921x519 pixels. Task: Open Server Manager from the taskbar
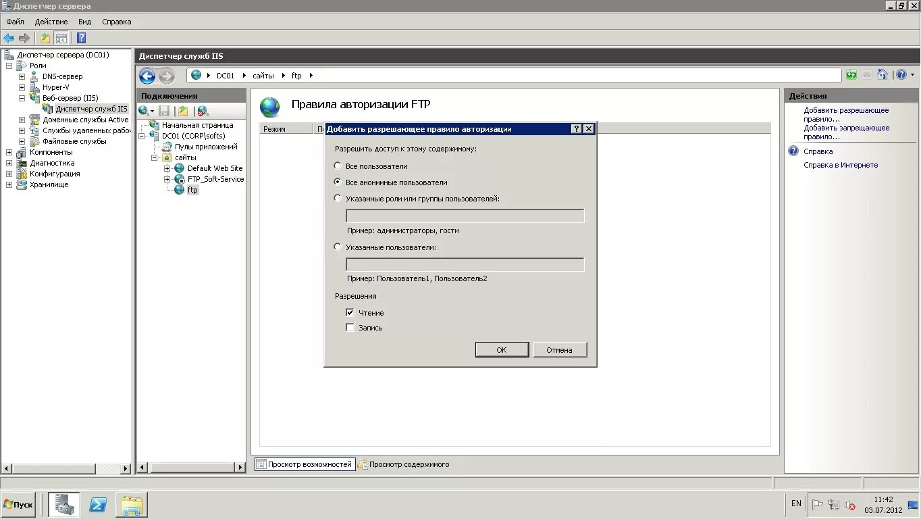coord(65,505)
